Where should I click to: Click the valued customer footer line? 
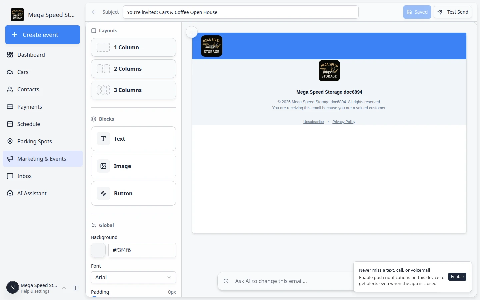click(x=329, y=108)
